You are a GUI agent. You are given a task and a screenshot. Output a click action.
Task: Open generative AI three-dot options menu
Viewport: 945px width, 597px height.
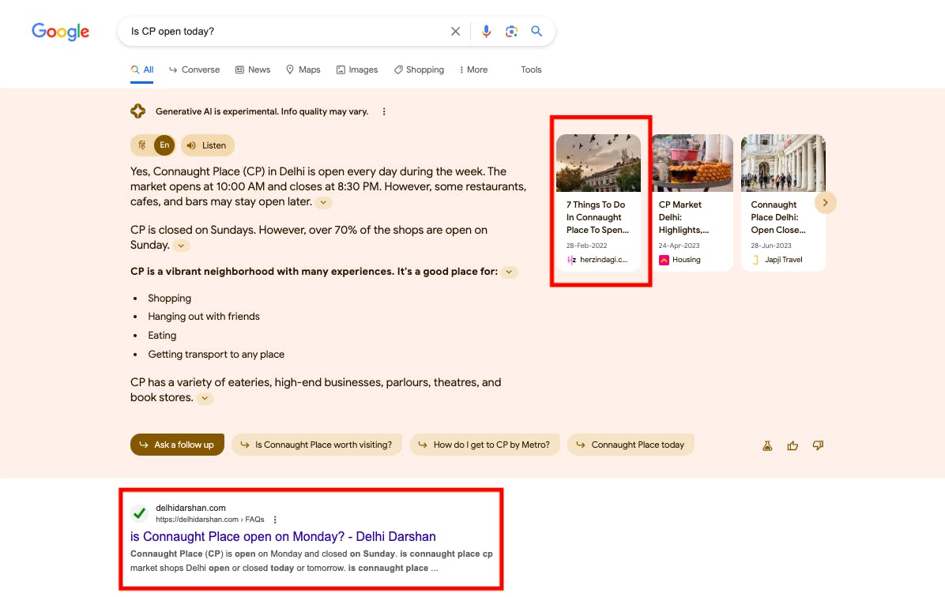pyautogui.click(x=384, y=112)
